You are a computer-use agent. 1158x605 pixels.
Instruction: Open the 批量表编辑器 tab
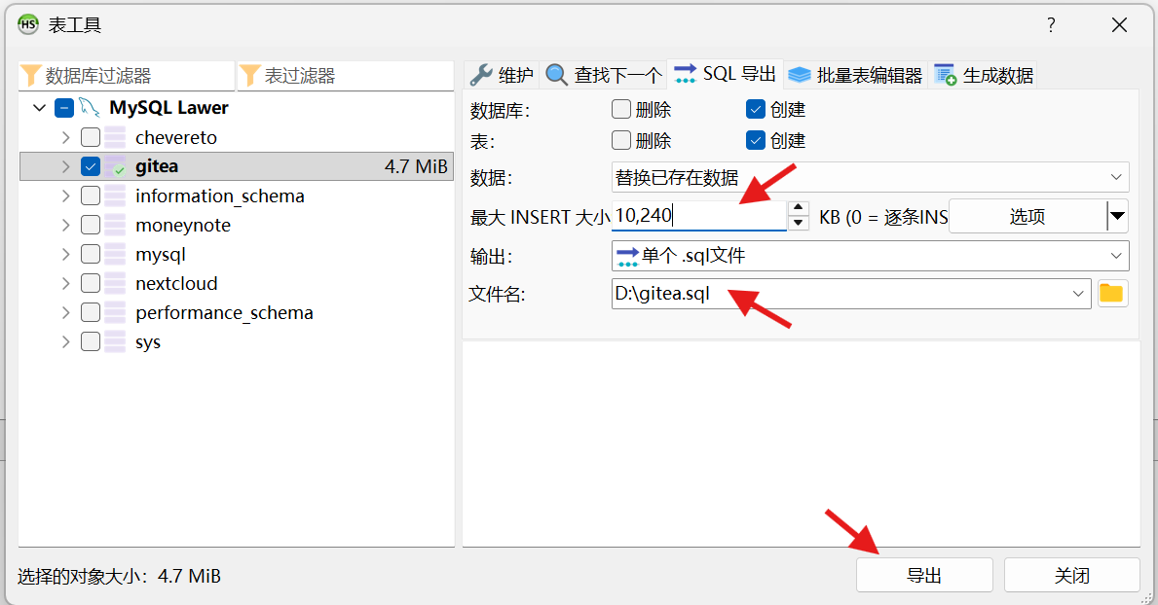856,75
